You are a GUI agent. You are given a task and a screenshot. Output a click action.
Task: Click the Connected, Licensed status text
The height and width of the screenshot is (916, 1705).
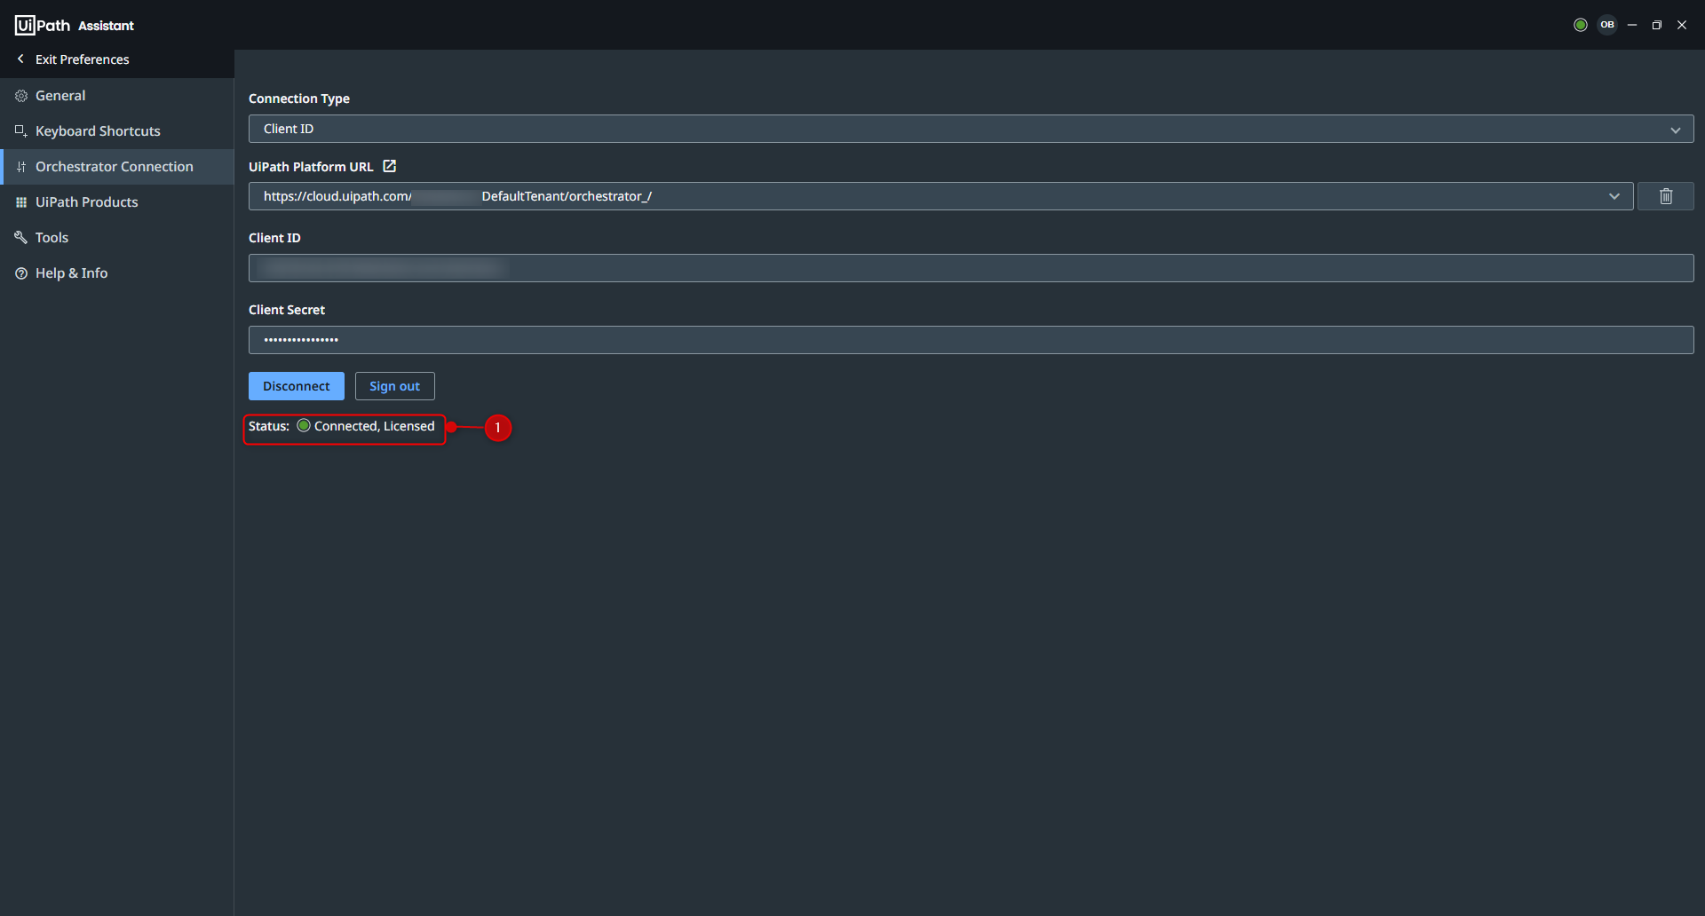375,426
